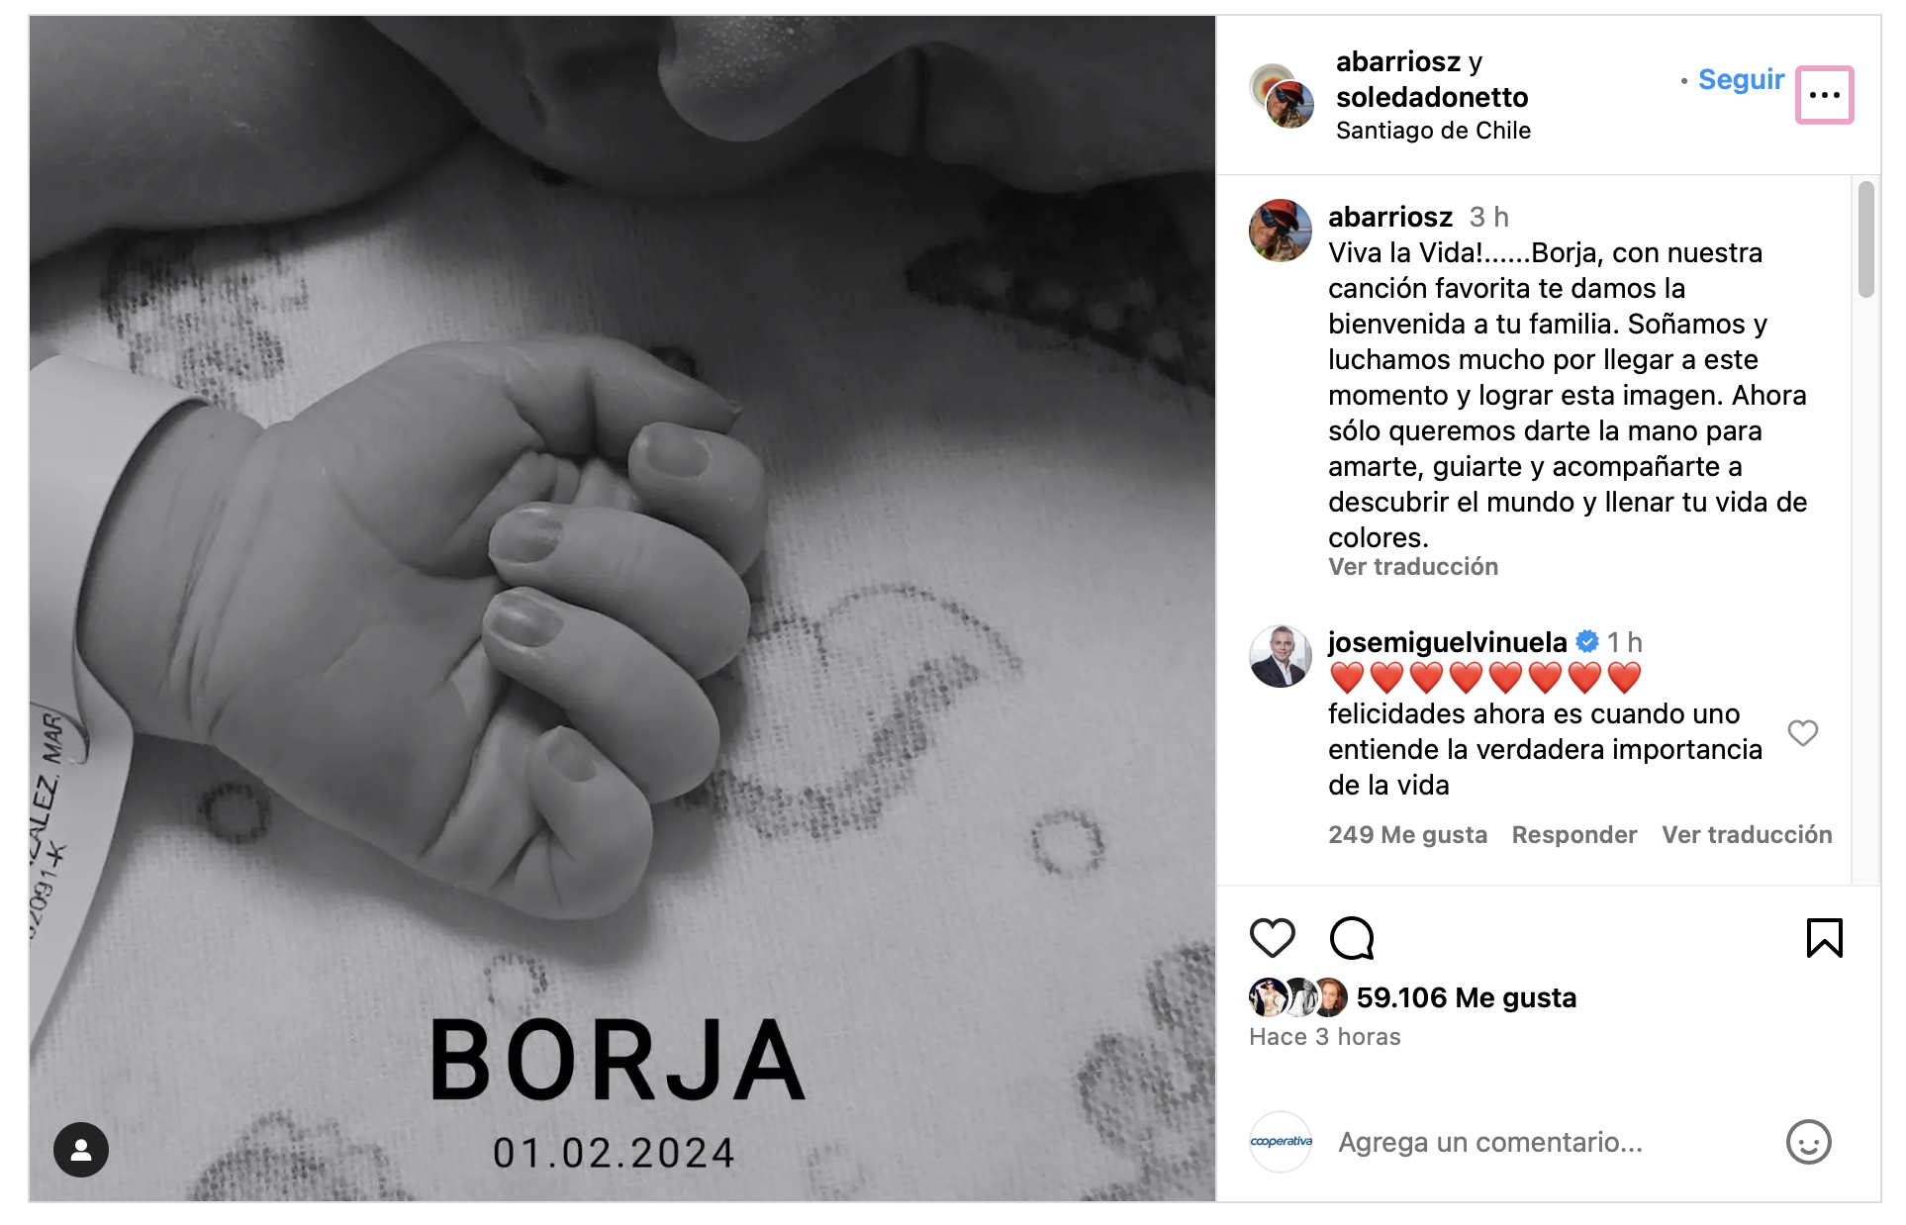Show translation of josemiguelvinuela's comment
This screenshot has height=1225, width=1906.
click(x=1747, y=835)
